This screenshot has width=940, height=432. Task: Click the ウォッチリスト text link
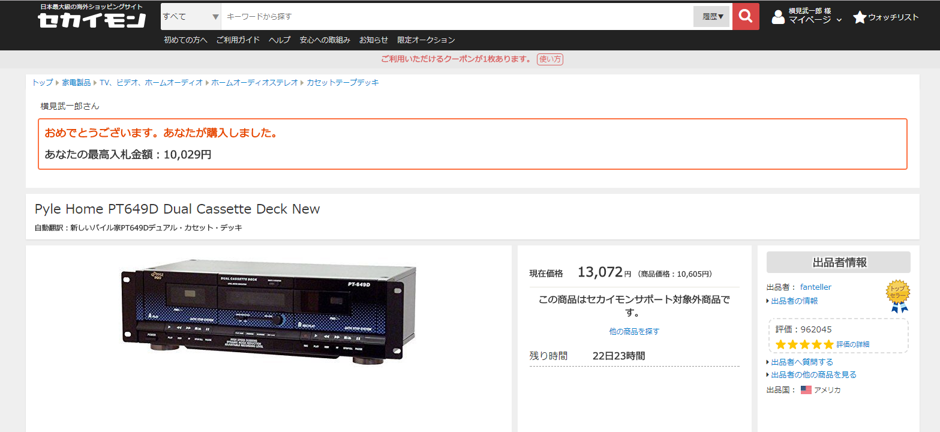[x=893, y=17]
